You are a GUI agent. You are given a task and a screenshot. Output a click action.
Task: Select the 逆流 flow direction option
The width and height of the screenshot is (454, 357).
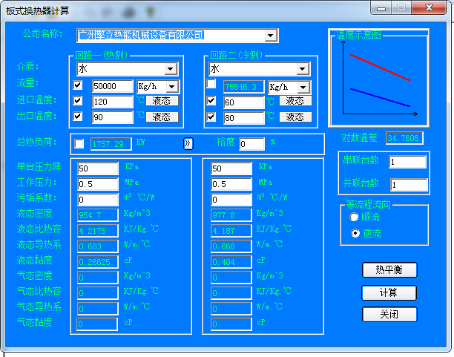[354, 233]
